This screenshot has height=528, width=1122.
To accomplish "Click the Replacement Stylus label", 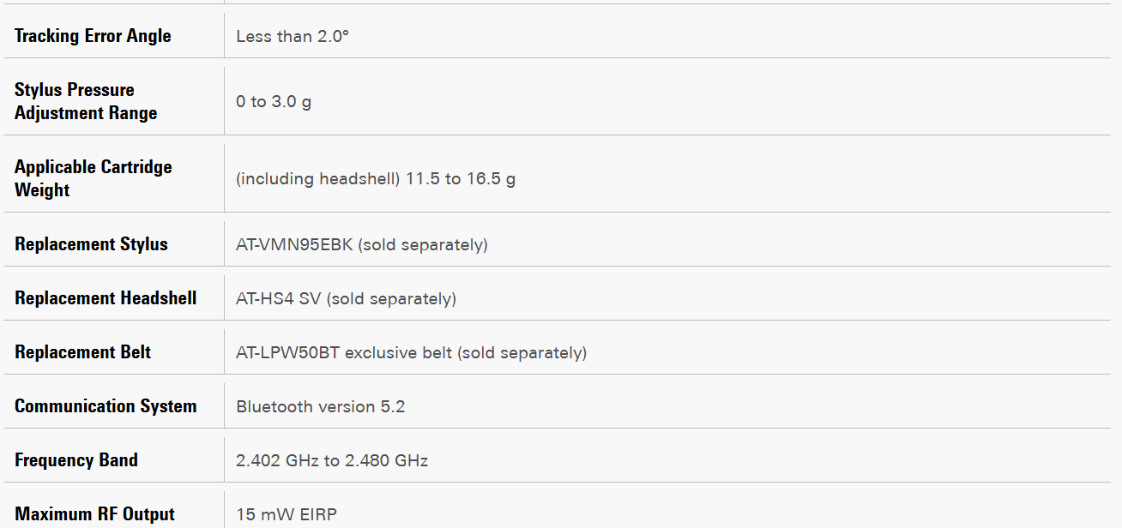I will pyautogui.click(x=91, y=244).
